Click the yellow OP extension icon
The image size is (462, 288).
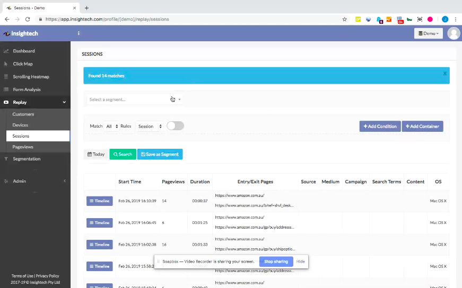358,19
